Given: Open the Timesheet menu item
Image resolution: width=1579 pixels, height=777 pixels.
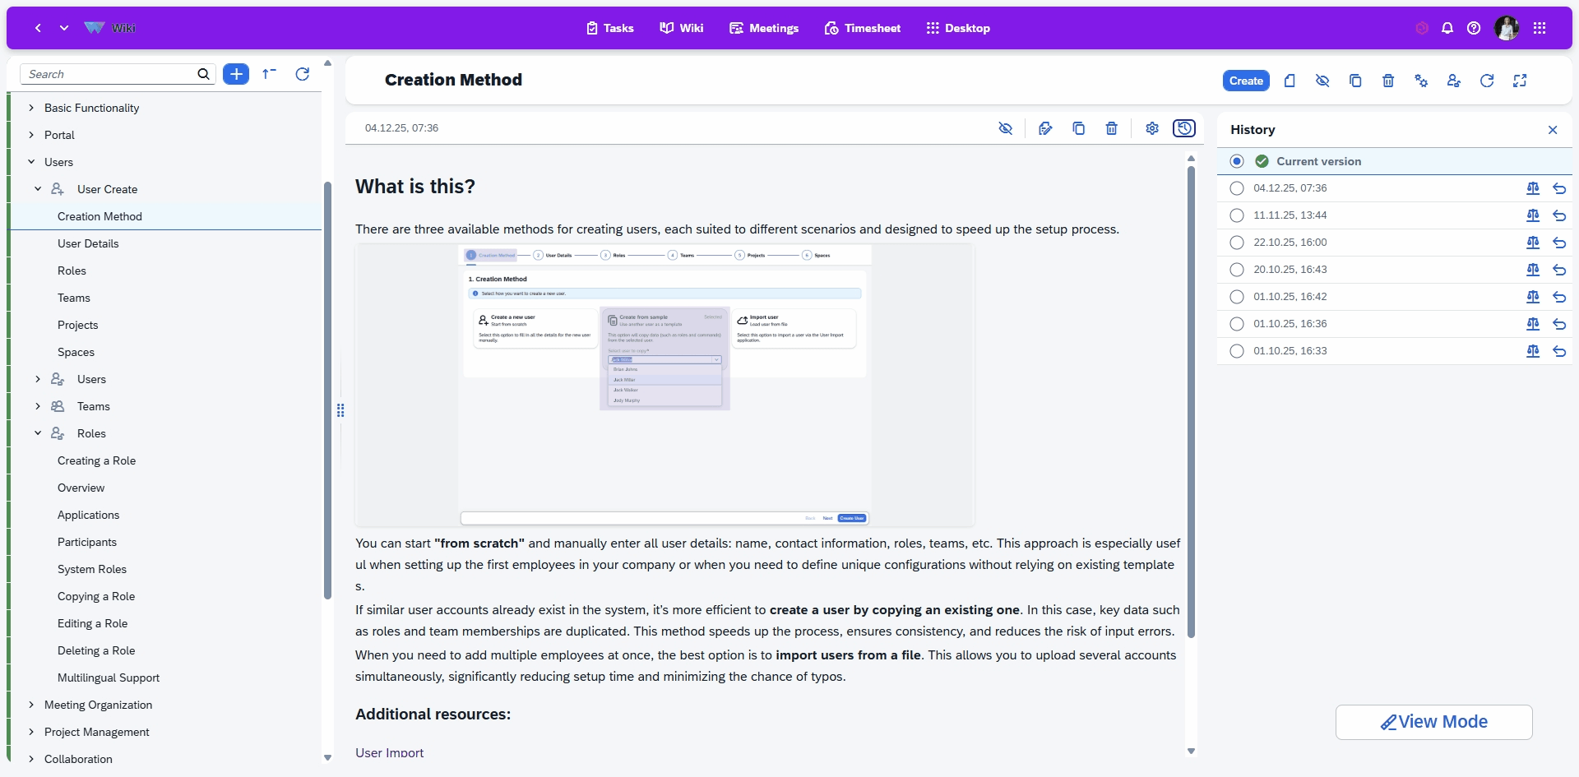Looking at the screenshot, I should [x=862, y=28].
